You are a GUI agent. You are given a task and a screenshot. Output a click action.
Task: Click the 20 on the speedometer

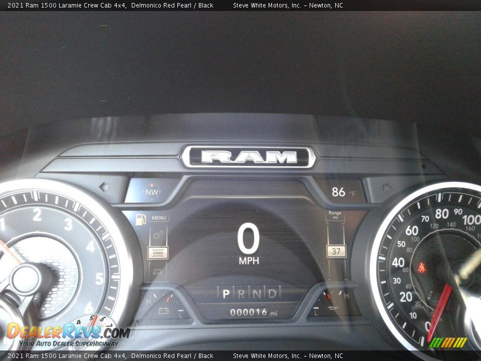[405, 296]
